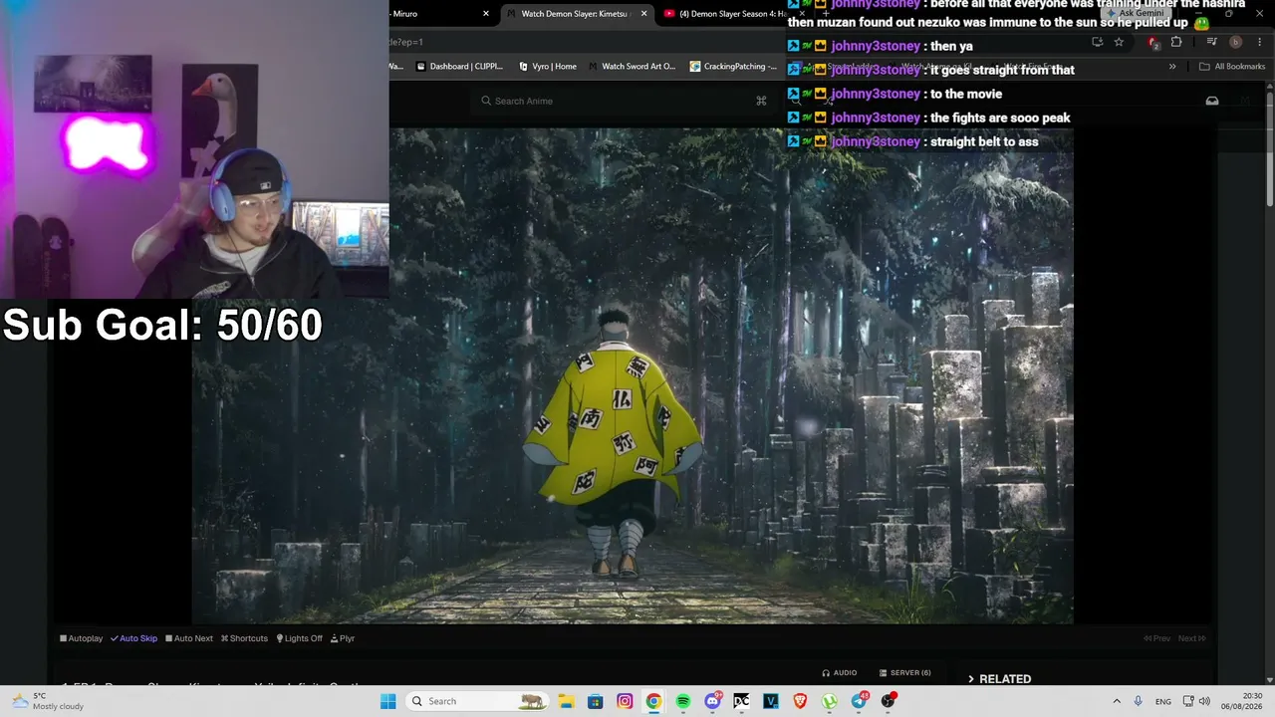Open File Explorer from the taskbar
The width and height of the screenshot is (1275, 717).
[566, 701]
